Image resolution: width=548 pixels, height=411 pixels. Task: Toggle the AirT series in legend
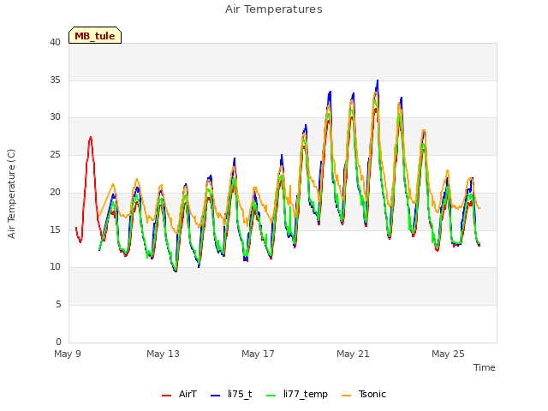coord(180,394)
